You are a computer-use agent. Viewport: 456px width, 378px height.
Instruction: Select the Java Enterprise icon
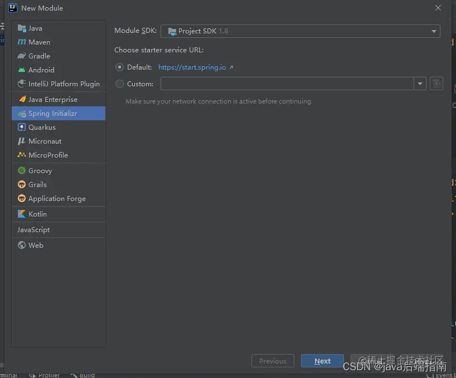pos(22,99)
